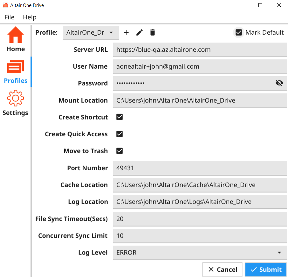Screen dimensions: 288x278
Task: Click the Altair One Drive cloud logo
Action: (x=5, y=5)
